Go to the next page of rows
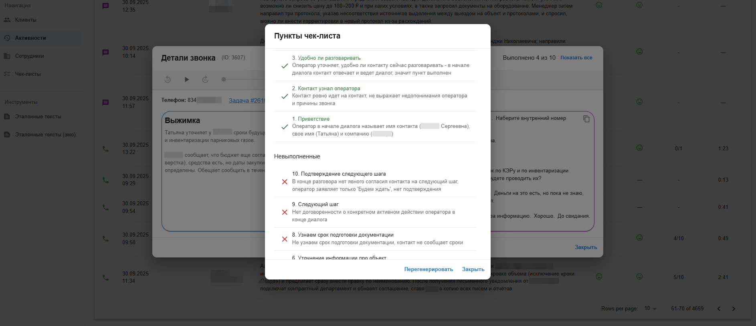 coord(734,309)
